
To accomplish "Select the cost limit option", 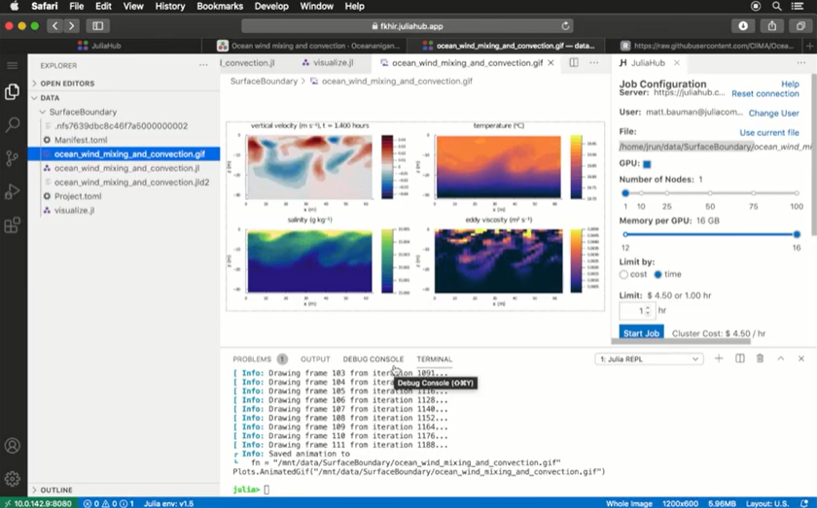I will click(x=623, y=274).
